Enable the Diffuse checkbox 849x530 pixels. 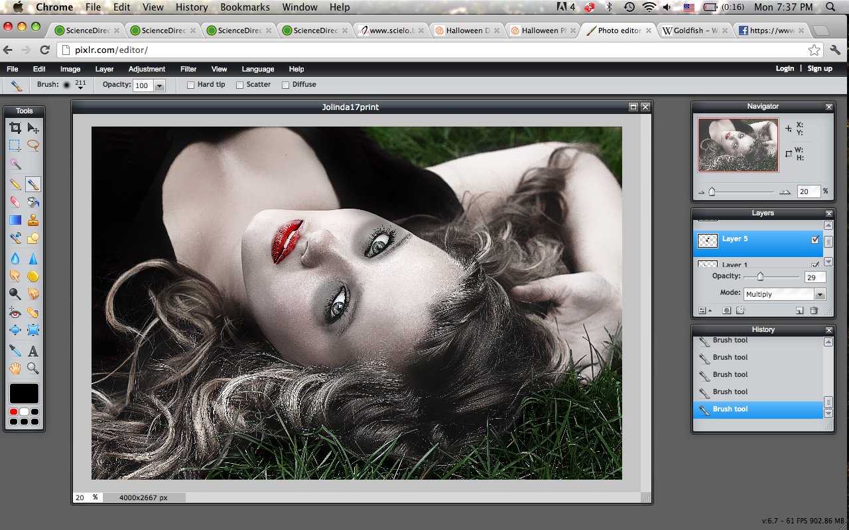pos(286,85)
